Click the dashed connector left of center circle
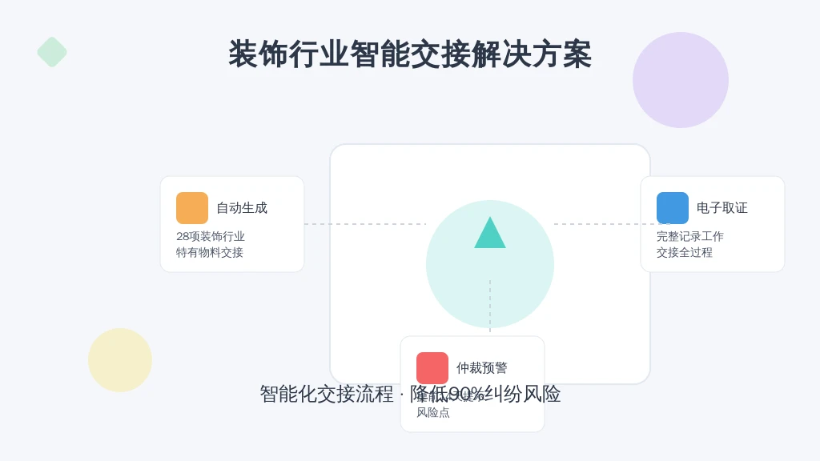The height and width of the screenshot is (461, 820). (364, 224)
